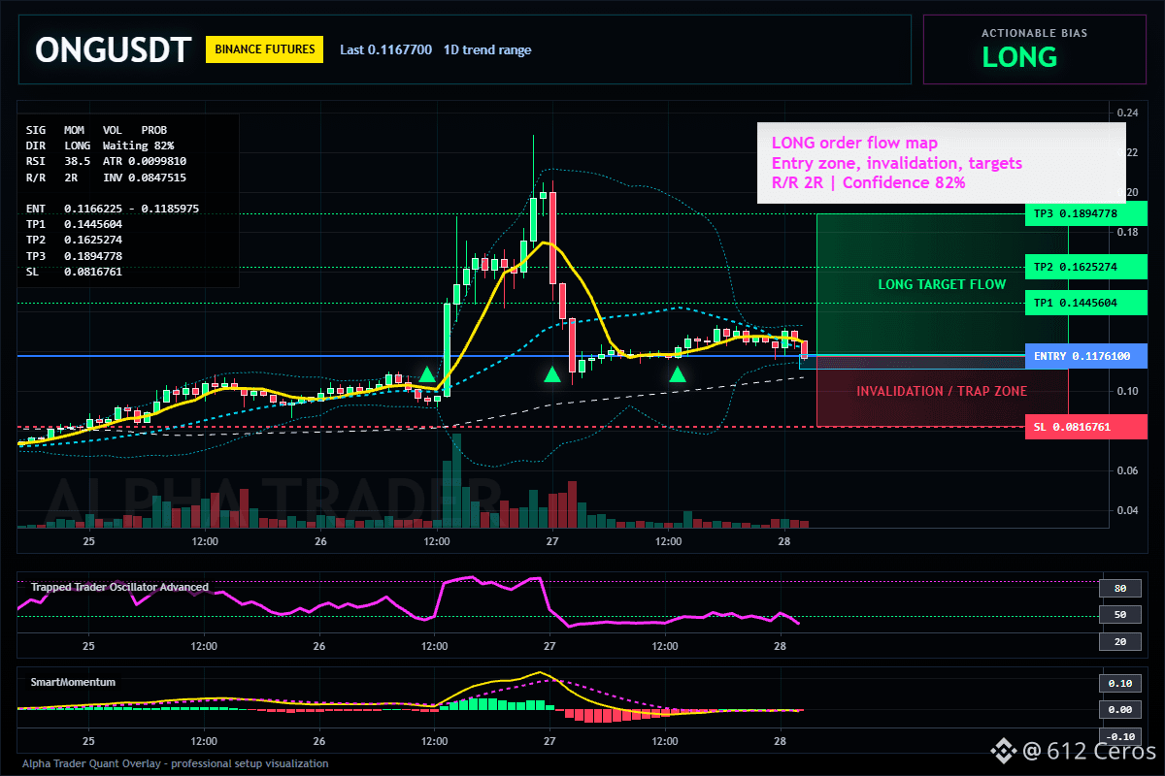Click the LONG actionable bias label
1165x776 pixels.
pyautogui.click(x=1019, y=57)
